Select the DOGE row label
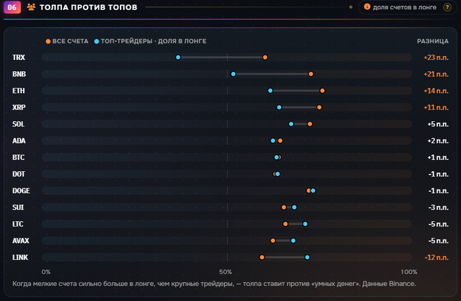Viewport: 461px width, 301px height. (x=21, y=191)
